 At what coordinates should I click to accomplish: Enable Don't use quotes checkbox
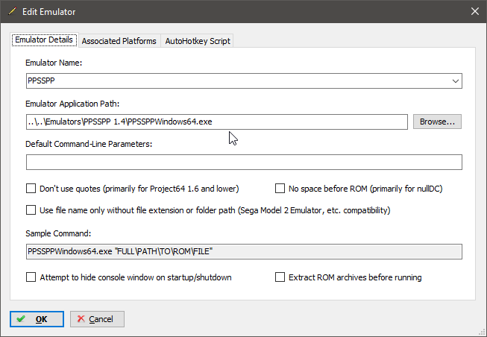[x=31, y=189]
